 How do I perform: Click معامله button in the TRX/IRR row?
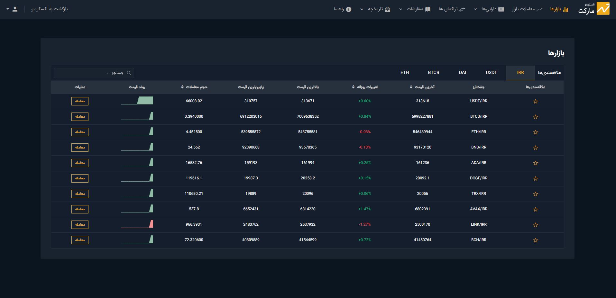(x=80, y=194)
